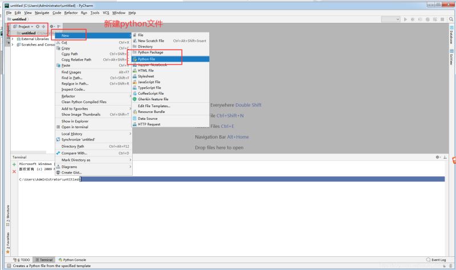The height and width of the screenshot is (270, 456).
Task: Click the Terminal tool tab
Action: coord(44,260)
